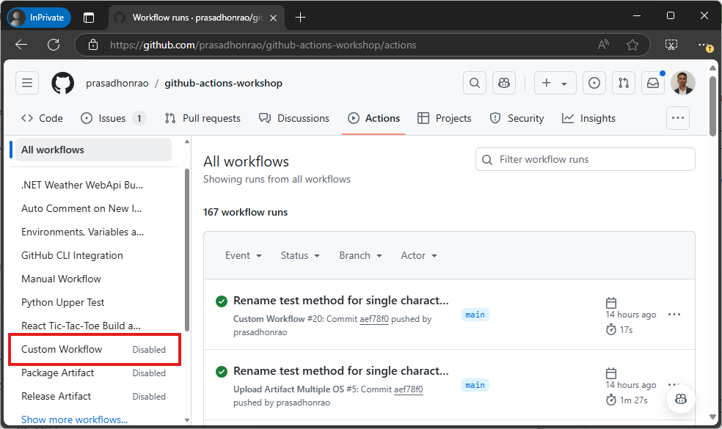Expand the Event filter dropdown

[x=243, y=255]
